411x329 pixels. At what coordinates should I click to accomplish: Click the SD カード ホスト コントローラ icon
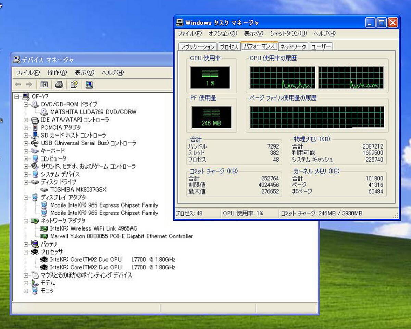pyautogui.click(x=35, y=135)
